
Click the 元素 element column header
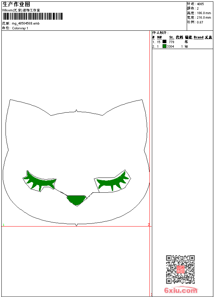pos(208,37)
